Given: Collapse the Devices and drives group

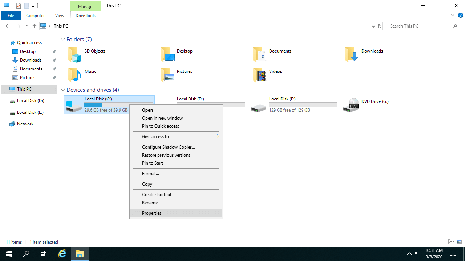Looking at the screenshot, I should (x=63, y=90).
